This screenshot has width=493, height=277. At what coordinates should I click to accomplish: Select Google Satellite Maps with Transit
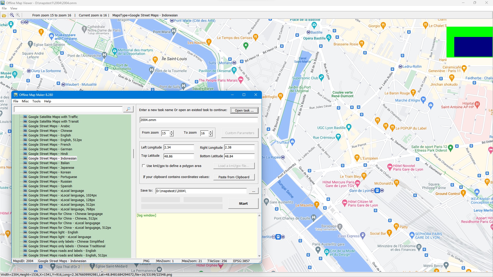click(x=53, y=121)
